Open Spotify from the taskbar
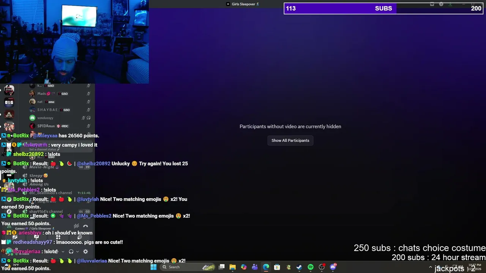 point(311,267)
